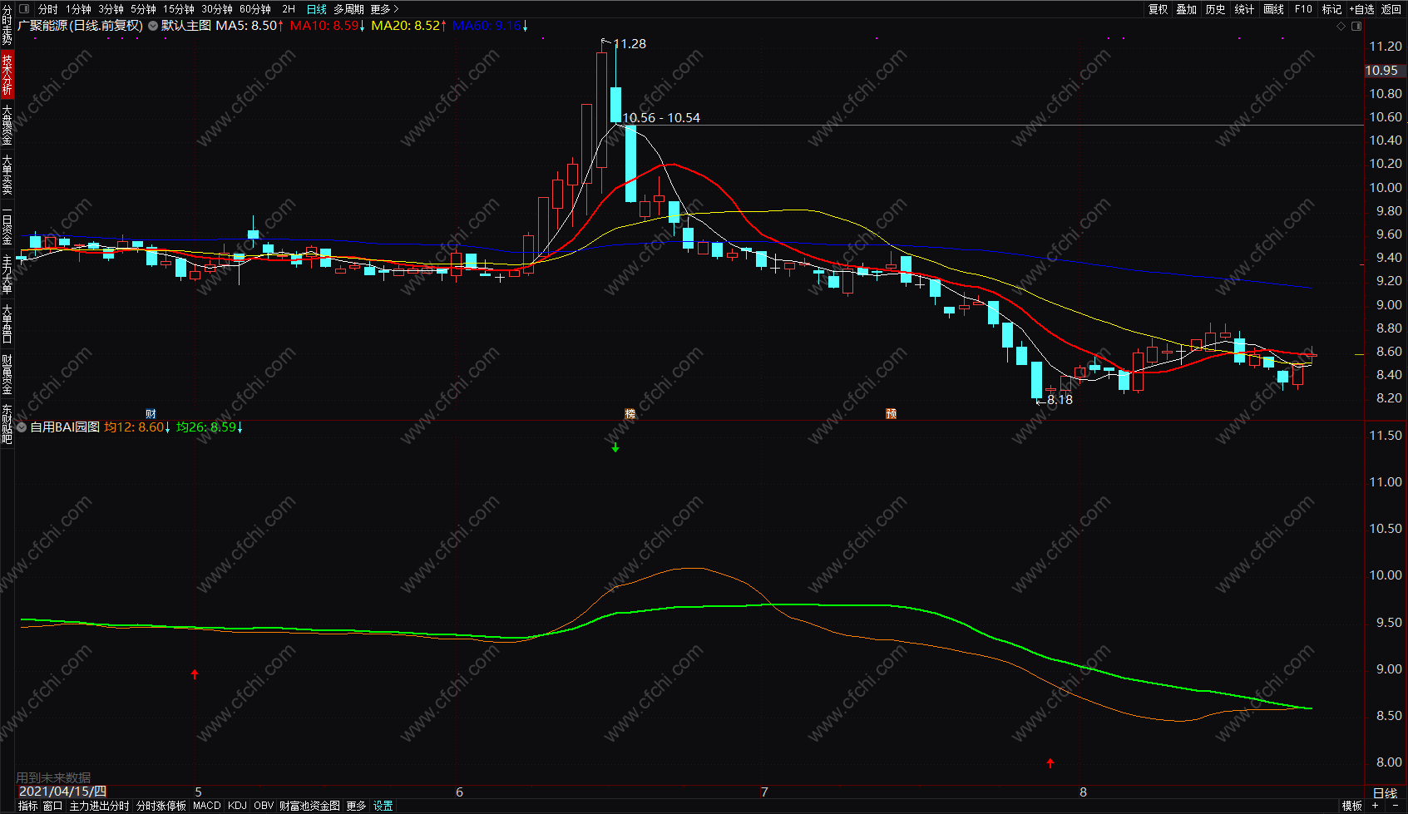Select the KDJ indicator

[x=238, y=807]
